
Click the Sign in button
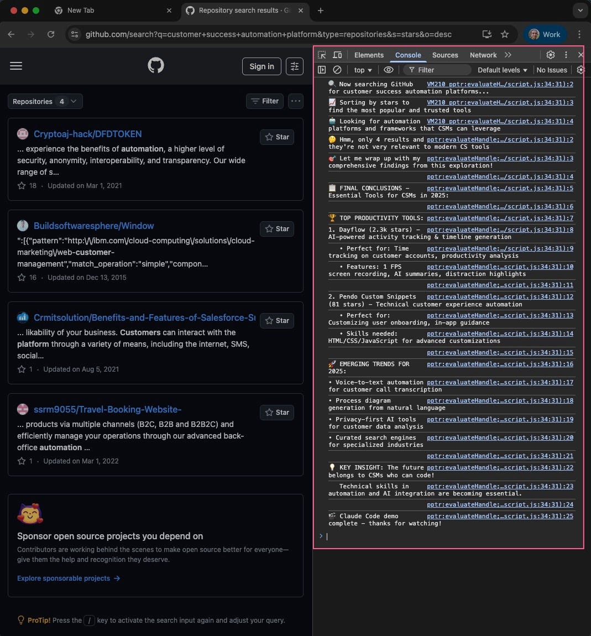pos(261,66)
